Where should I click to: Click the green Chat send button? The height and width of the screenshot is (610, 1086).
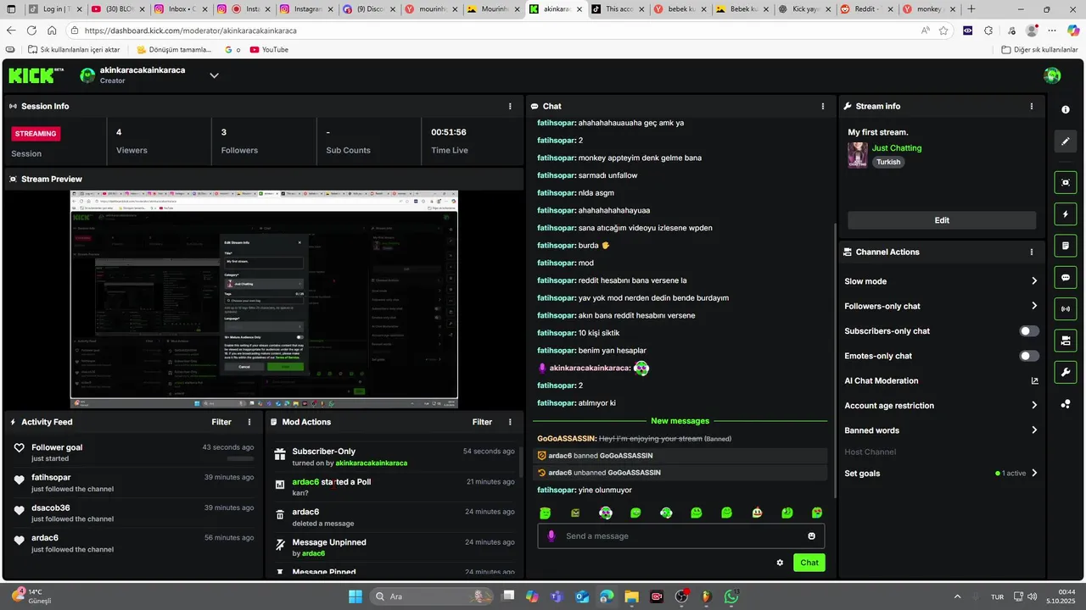[809, 563]
